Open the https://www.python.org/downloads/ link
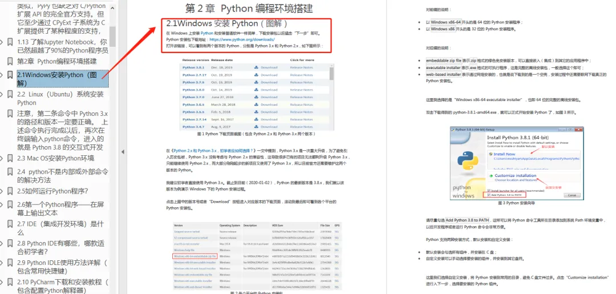 click(x=242, y=39)
